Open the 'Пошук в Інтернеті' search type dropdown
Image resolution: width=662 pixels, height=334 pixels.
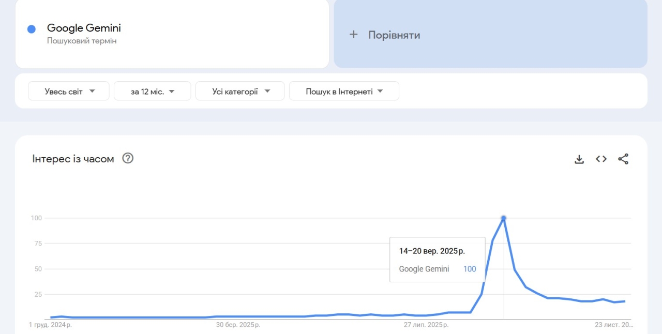coord(343,90)
